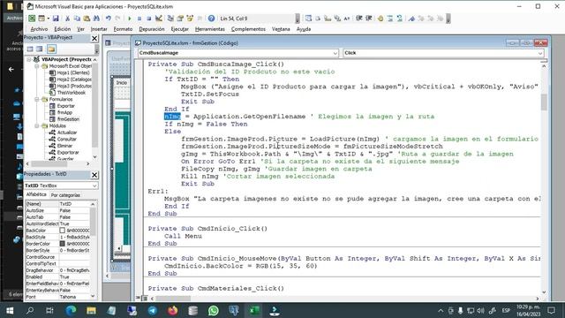Undo the last edit in the toolbar
Image resolution: width=565 pixels, height=318 pixels.
click(108, 19)
